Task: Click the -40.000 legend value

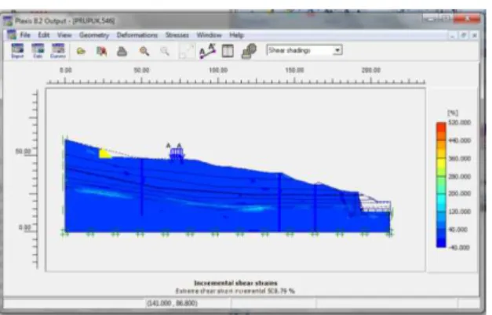Action: (x=459, y=248)
